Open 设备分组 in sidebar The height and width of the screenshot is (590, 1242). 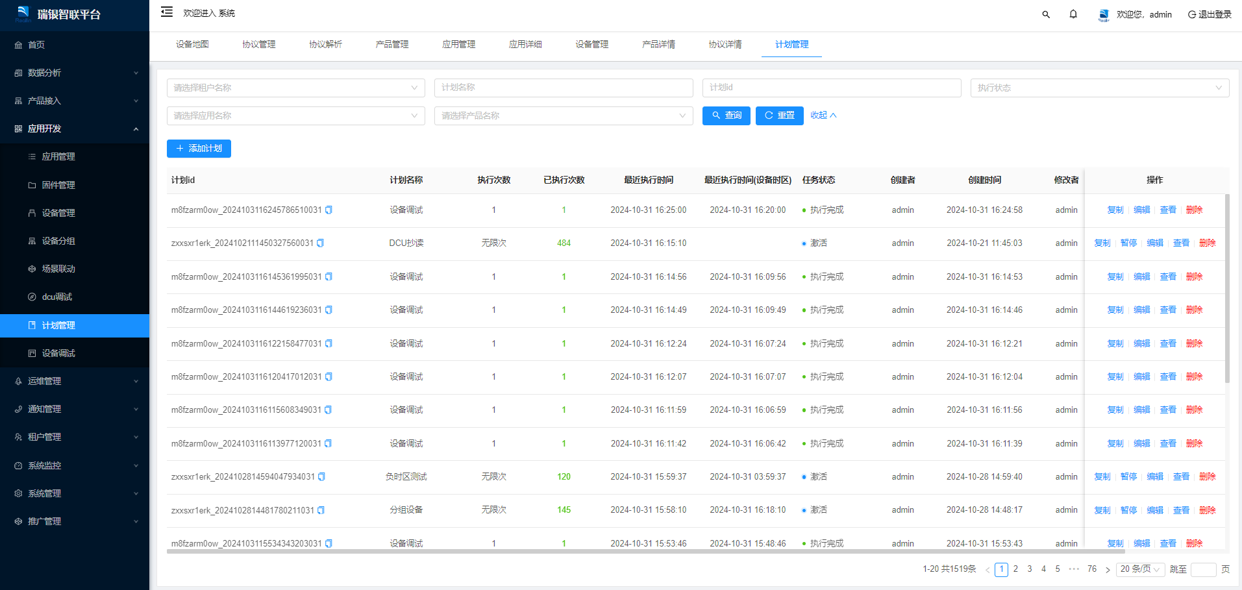pos(75,241)
